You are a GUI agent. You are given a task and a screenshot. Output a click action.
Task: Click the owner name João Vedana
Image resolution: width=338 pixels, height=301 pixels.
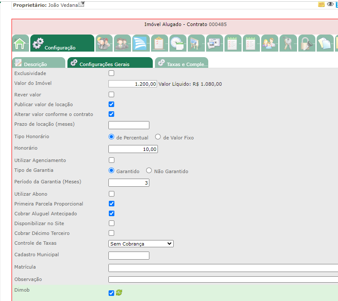click(63, 5)
